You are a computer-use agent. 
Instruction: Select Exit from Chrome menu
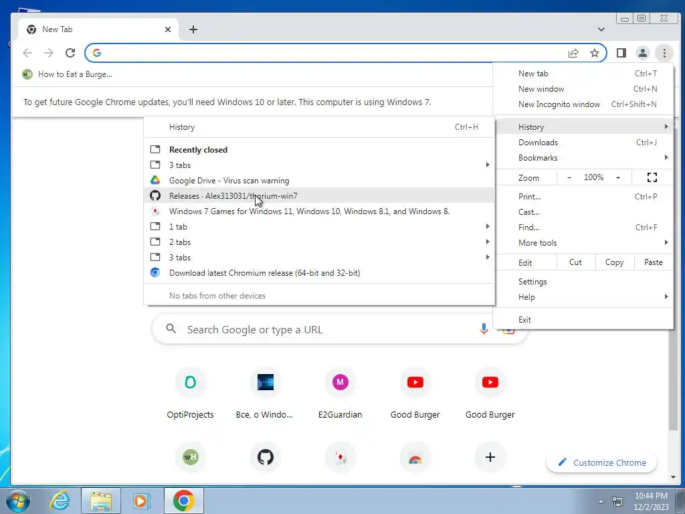(583, 319)
